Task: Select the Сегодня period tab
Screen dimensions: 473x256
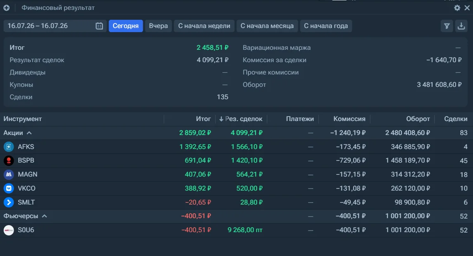Action: [125, 26]
